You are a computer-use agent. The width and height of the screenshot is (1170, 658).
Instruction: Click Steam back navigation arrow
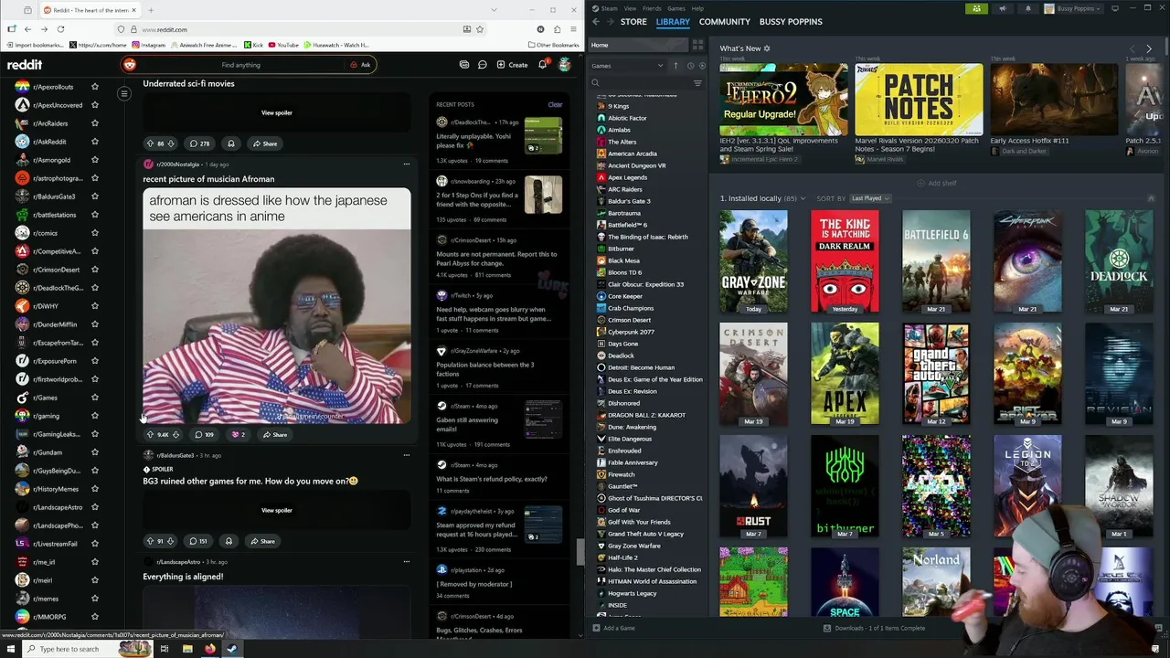pos(596,21)
